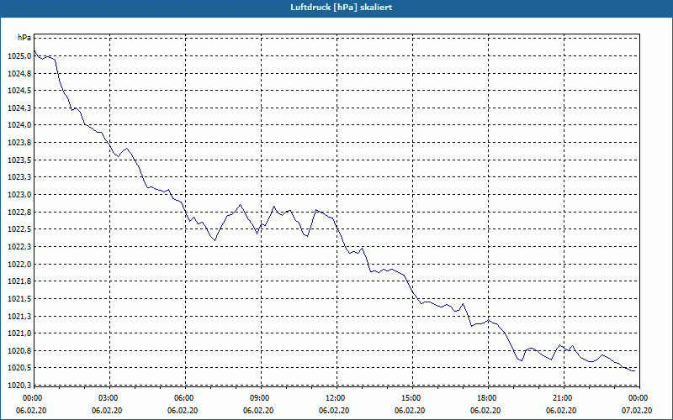The image size is (673, 420).
Task: Click the 1024,3 y-axis value
Action: tap(19, 108)
